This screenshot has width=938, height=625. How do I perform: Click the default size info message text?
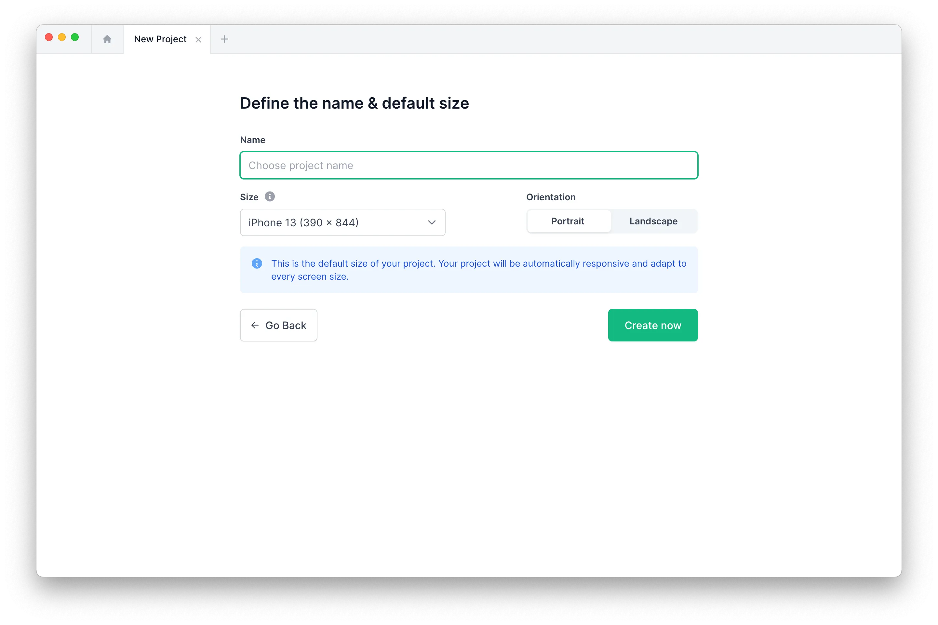[478, 270]
